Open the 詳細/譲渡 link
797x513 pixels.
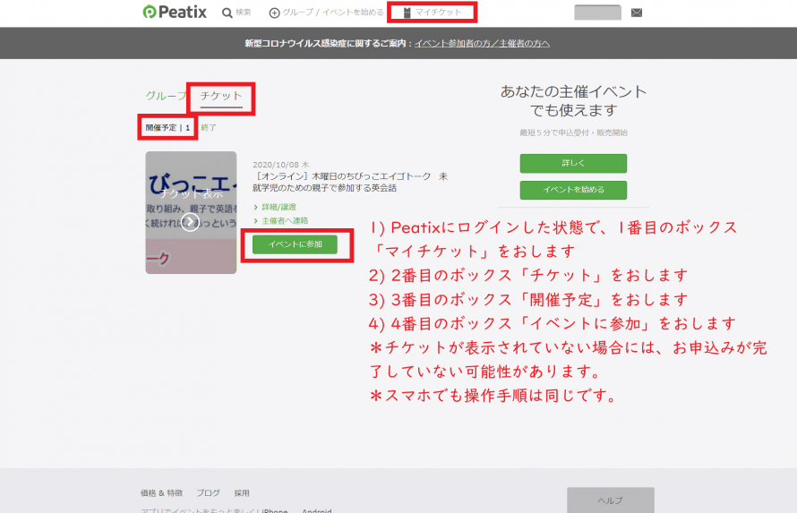279,207
